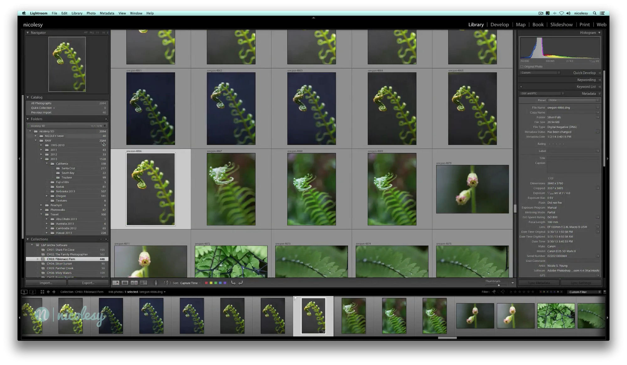The image size is (627, 365).
Task: Filter by flagged photos flag
Action: click(x=494, y=292)
